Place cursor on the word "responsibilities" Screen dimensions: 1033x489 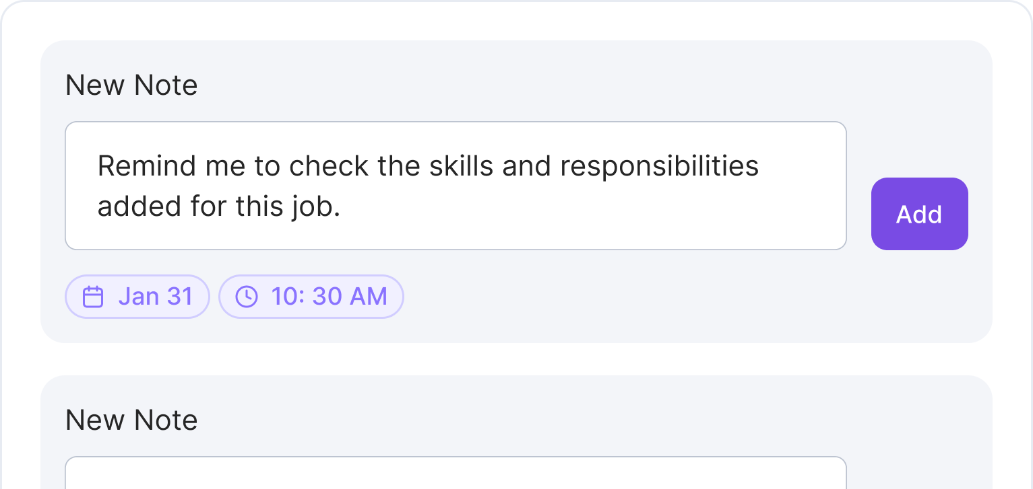(x=659, y=167)
